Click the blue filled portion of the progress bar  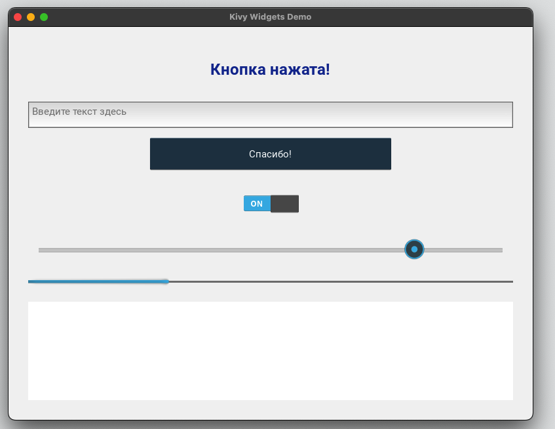coord(98,281)
